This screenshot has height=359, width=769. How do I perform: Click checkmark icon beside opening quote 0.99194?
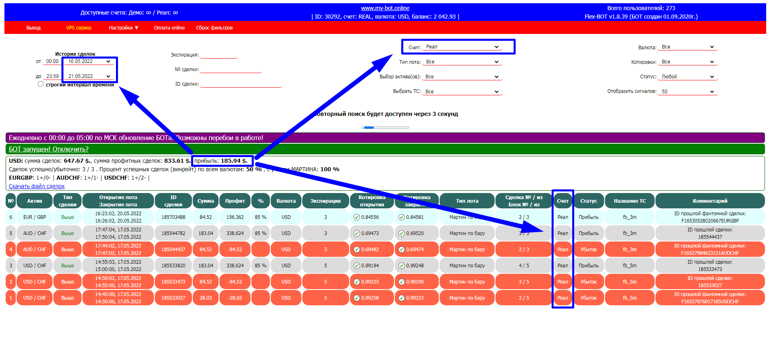coord(357,266)
